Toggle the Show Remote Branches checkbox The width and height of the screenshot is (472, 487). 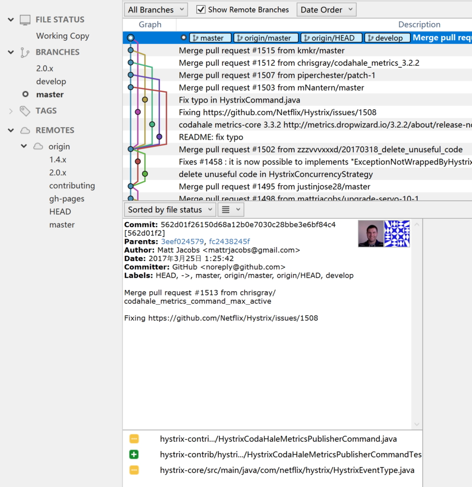(201, 9)
